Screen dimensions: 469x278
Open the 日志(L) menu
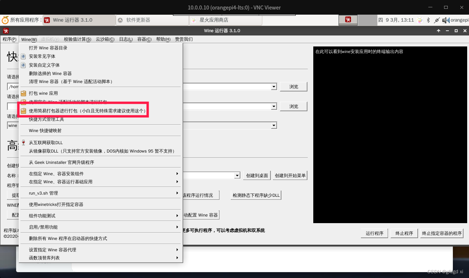pyautogui.click(x=126, y=39)
